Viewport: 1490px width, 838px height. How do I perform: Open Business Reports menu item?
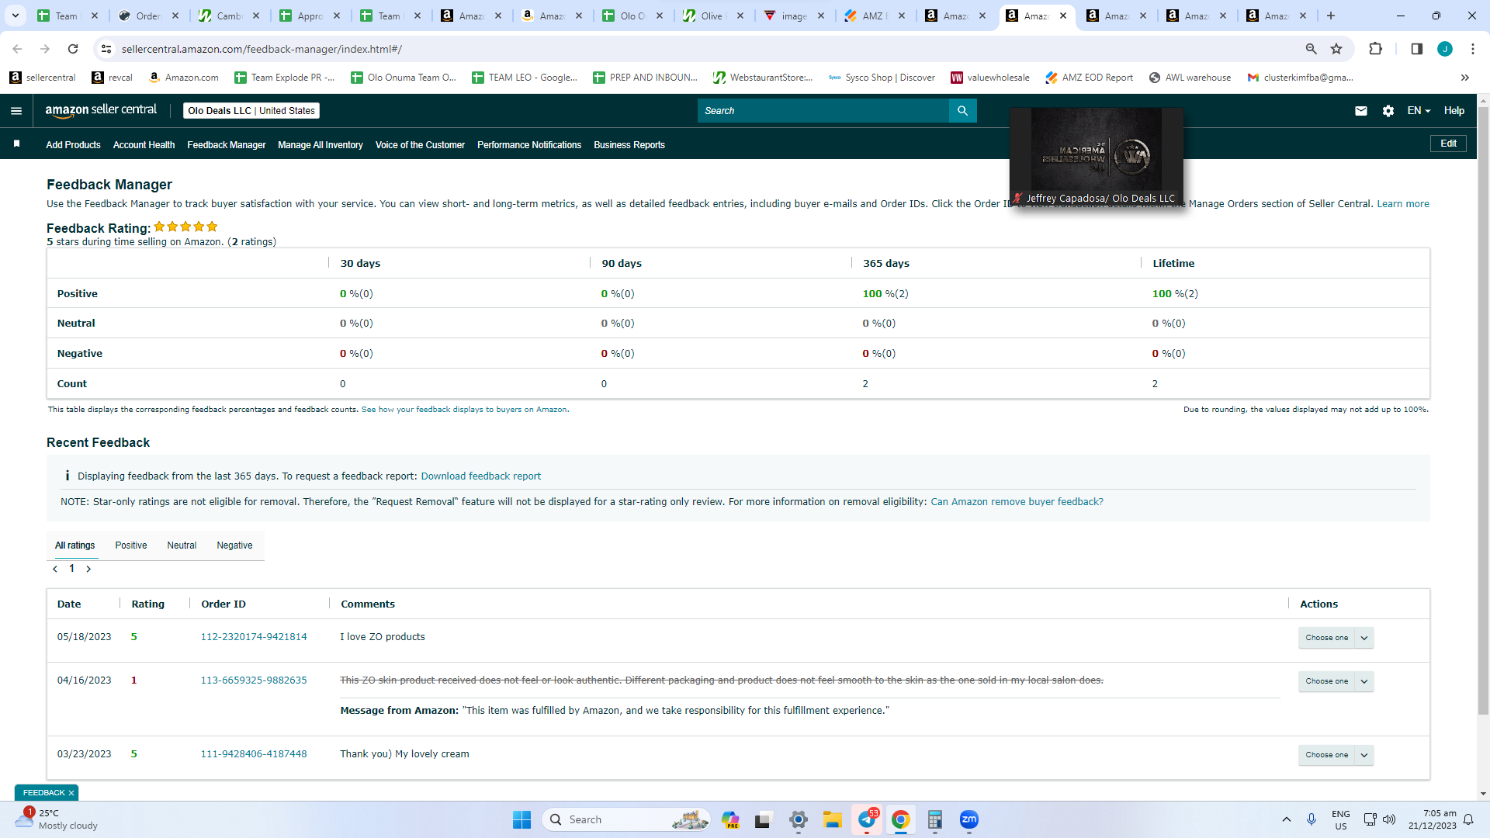629,145
